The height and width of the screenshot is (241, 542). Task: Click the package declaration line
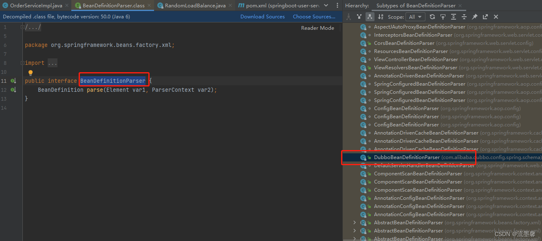tap(99, 45)
